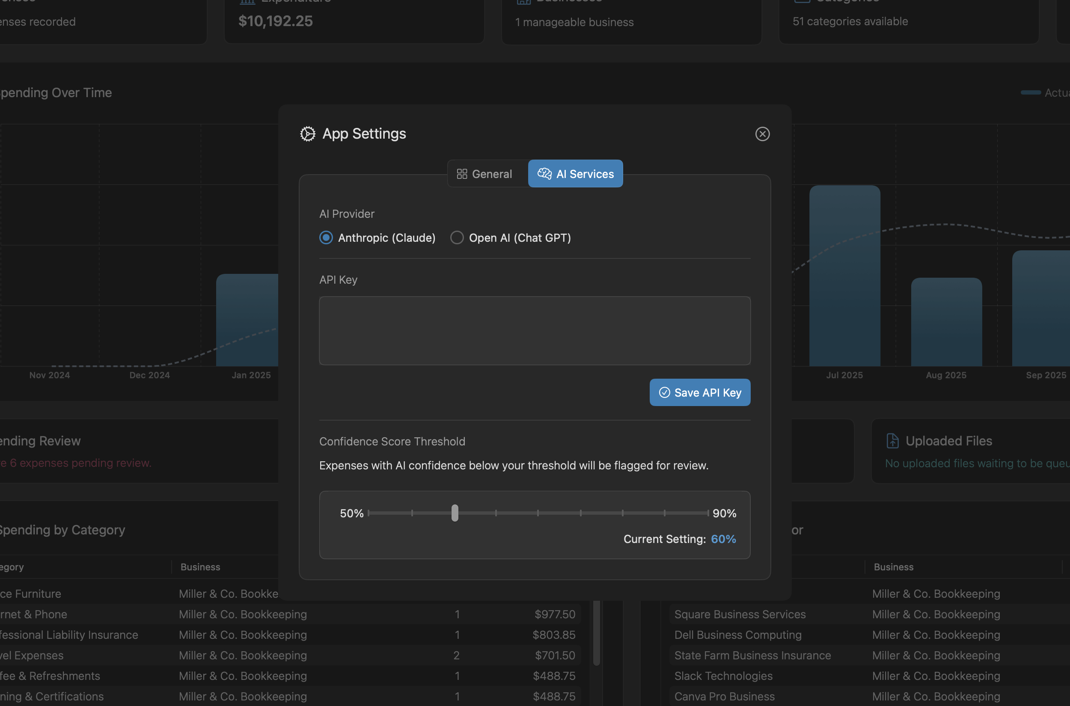Click the App Settings gear icon
The image size is (1070, 706).
click(x=307, y=134)
